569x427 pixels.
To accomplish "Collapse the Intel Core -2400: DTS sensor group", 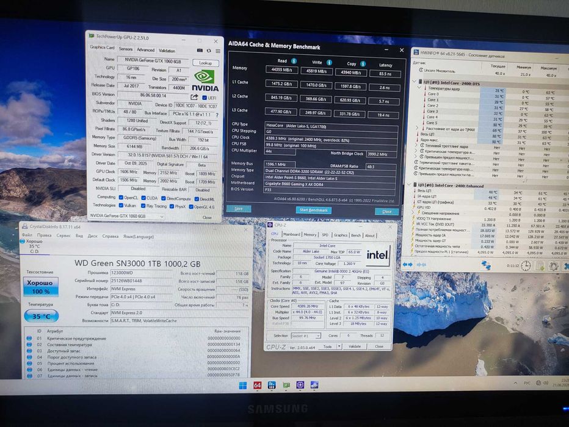I will tap(415, 82).
